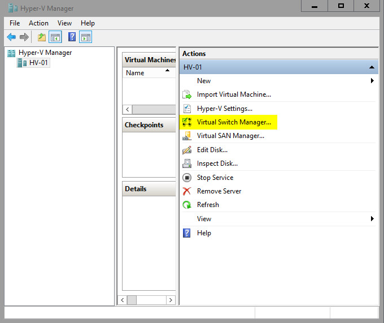
Task: Click the Inspect Disk icon
Action: tap(187, 163)
